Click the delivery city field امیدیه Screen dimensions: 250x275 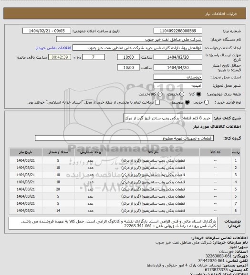click(x=178, y=85)
